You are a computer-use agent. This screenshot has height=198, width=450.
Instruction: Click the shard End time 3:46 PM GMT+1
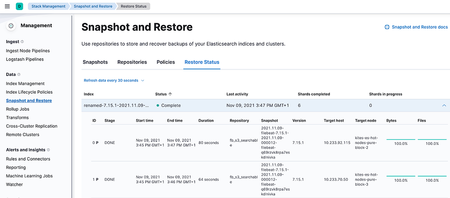click(181, 180)
